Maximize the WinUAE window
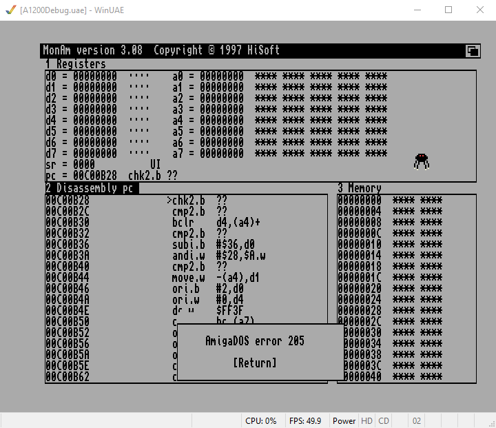Image resolution: width=496 pixels, height=428 pixels. coord(448,10)
